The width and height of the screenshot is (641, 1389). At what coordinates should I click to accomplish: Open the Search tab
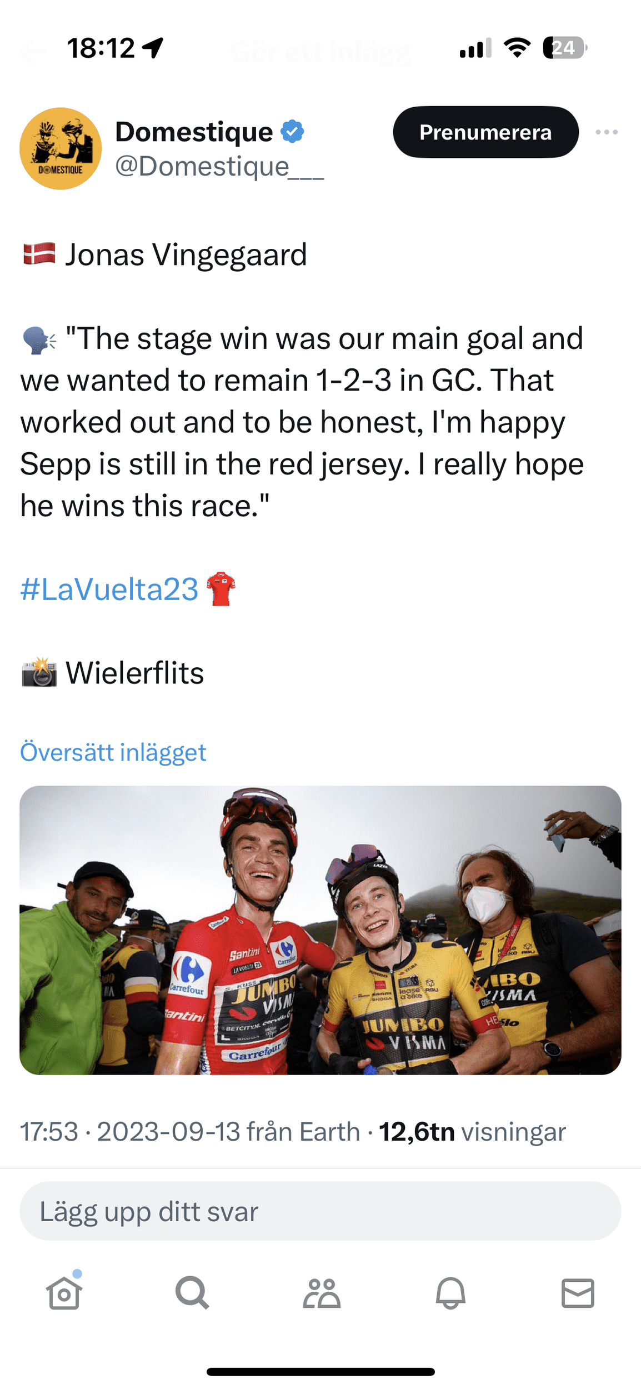(192, 1292)
